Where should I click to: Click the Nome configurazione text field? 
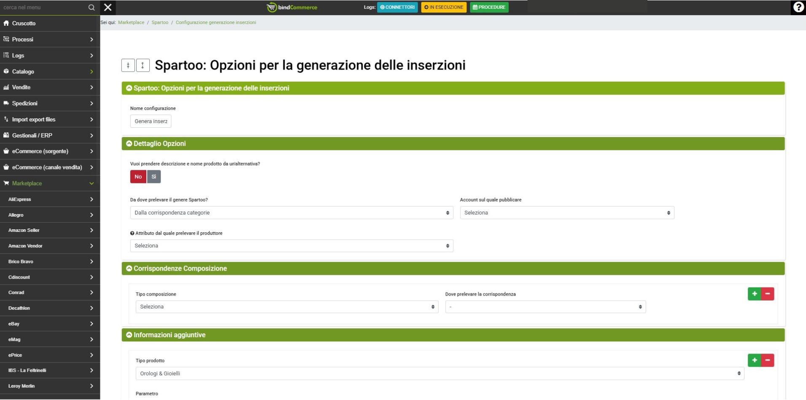[151, 121]
